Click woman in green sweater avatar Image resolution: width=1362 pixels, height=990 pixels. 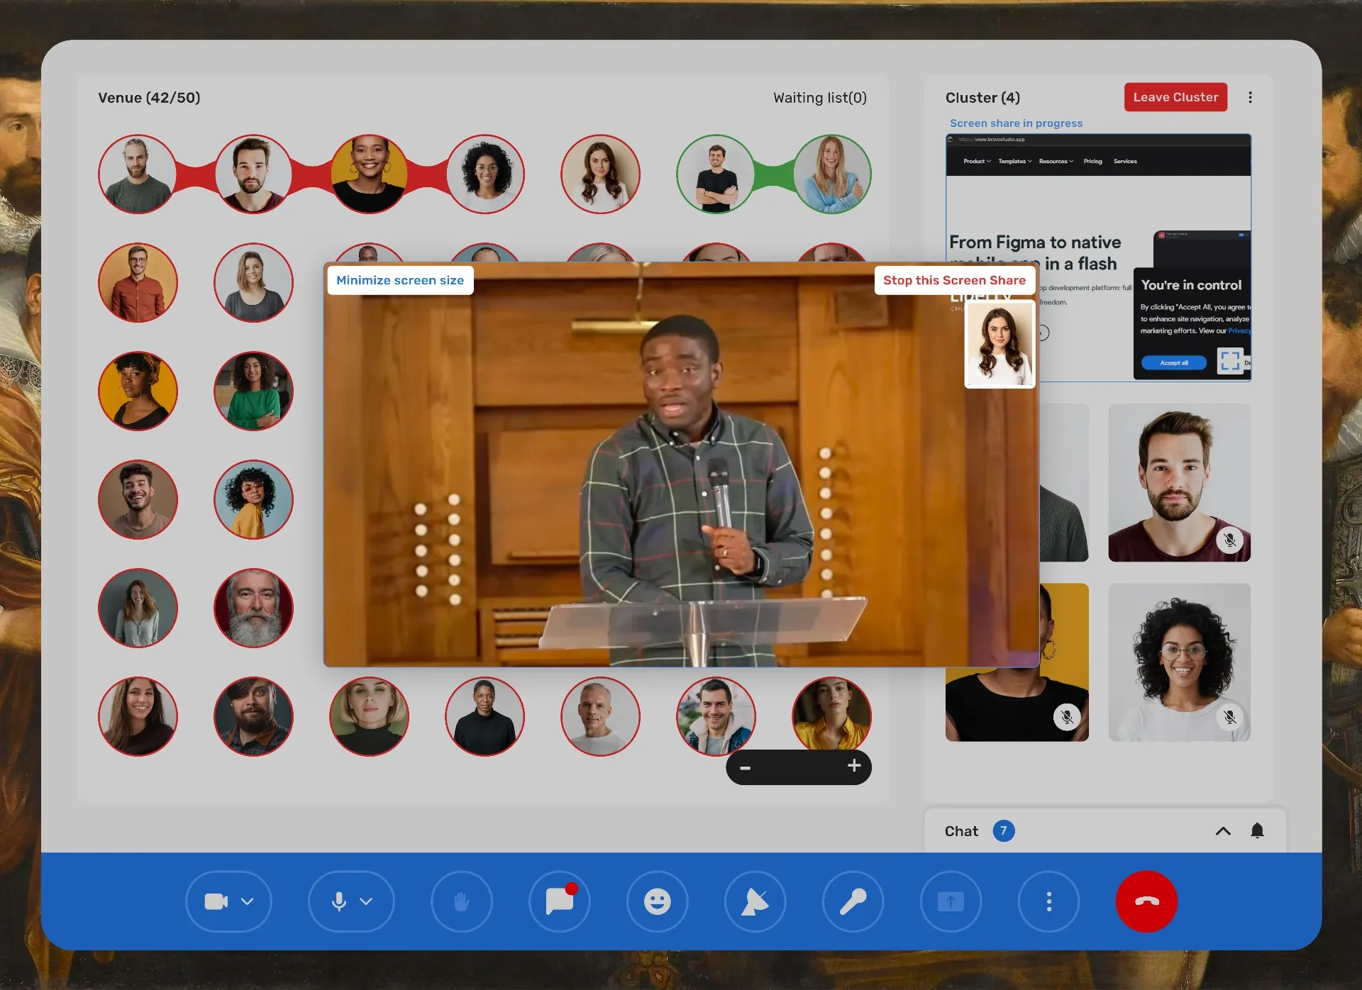253,391
